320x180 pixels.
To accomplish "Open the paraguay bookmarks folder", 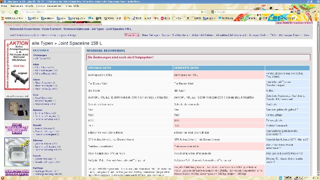I will coord(77,18).
